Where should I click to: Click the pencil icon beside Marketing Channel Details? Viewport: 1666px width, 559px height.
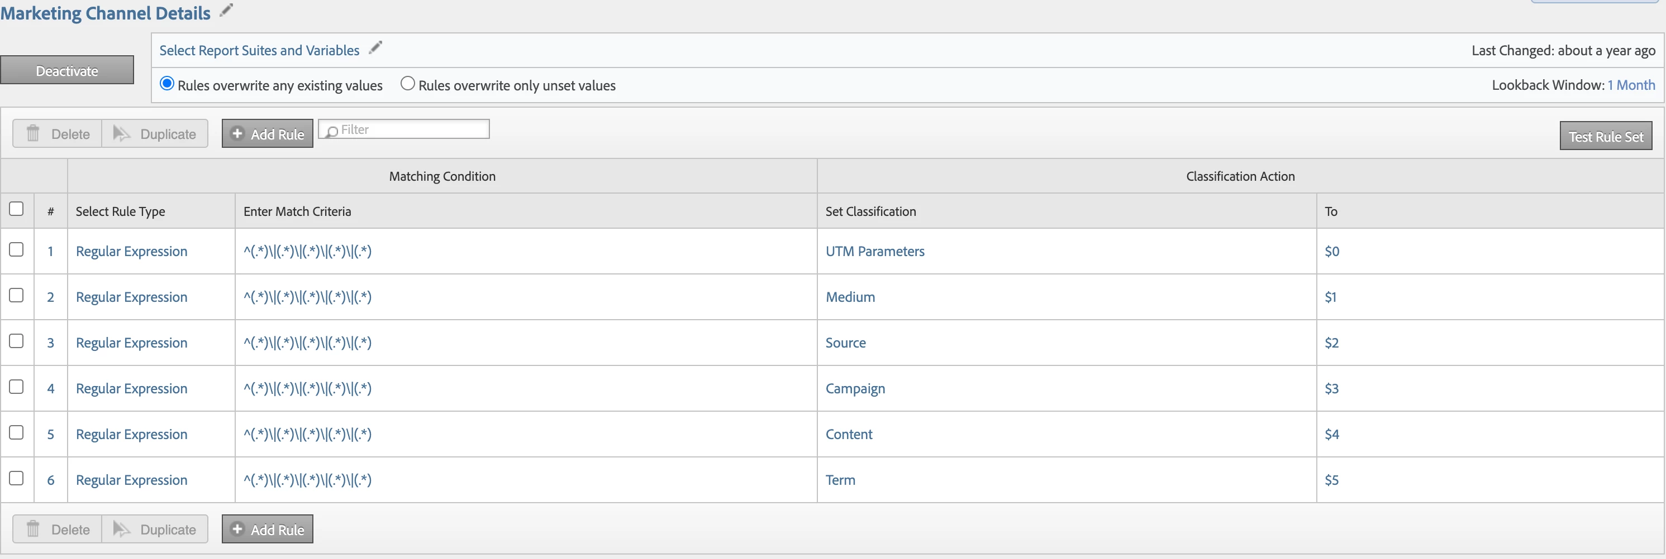pyautogui.click(x=226, y=11)
